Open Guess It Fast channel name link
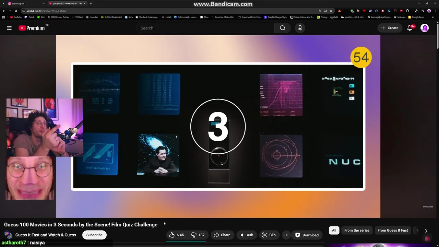The image size is (439, 247). (x=46, y=235)
